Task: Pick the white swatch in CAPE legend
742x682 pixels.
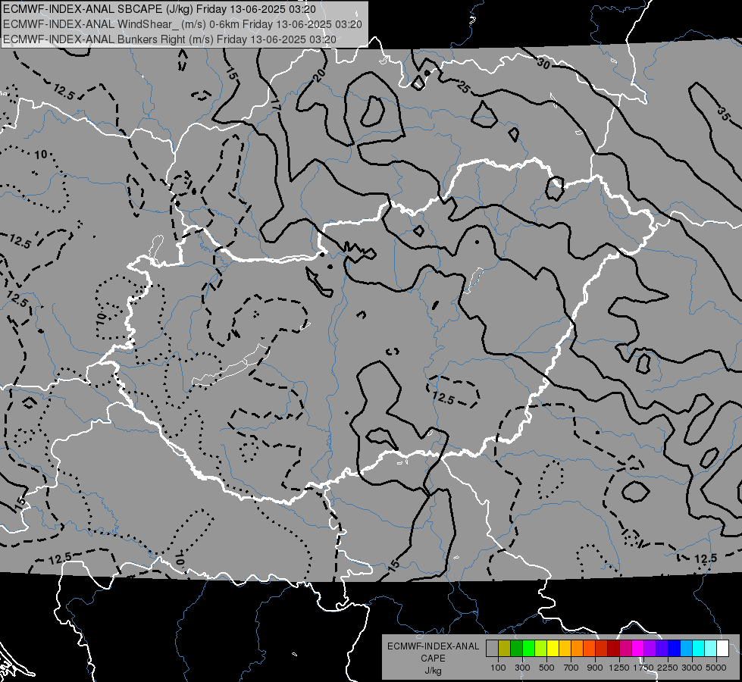Action: (722, 648)
